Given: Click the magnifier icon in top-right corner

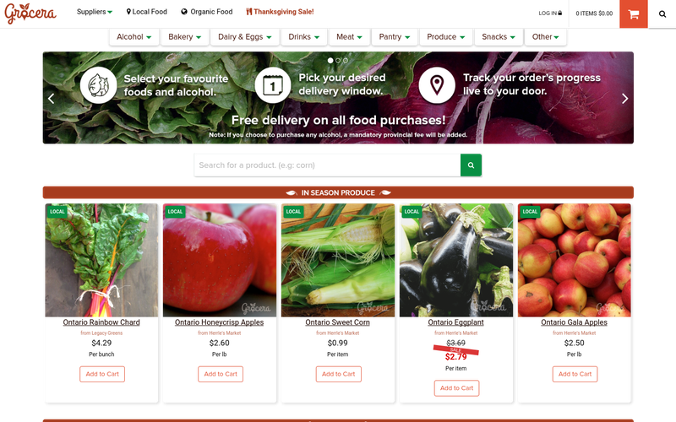Looking at the screenshot, I should click(662, 14).
